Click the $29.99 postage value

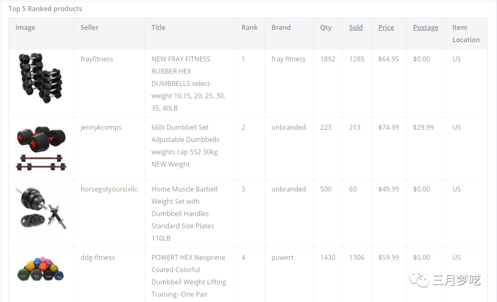pos(423,127)
